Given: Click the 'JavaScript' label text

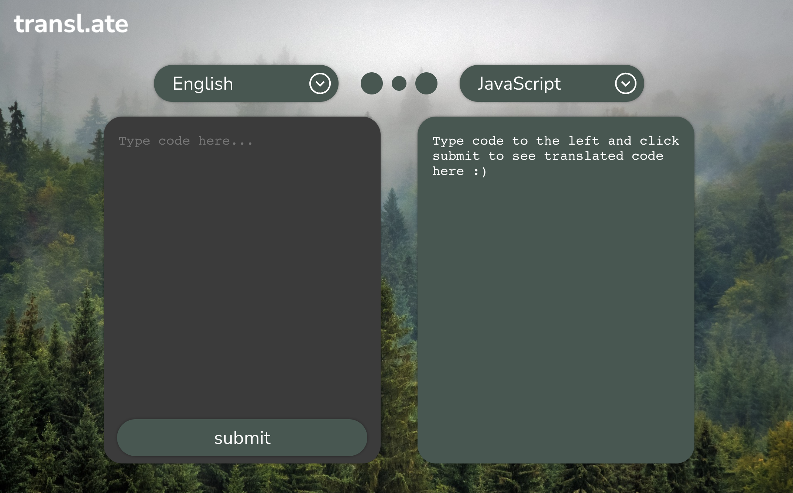Looking at the screenshot, I should click(x=519, y=84).
